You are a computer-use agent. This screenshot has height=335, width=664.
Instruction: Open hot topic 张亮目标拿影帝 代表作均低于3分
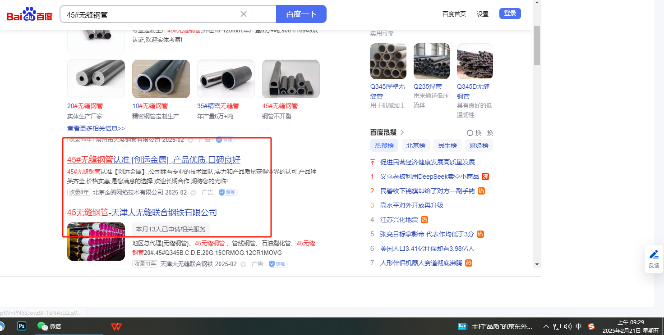[x=427, y=234]
